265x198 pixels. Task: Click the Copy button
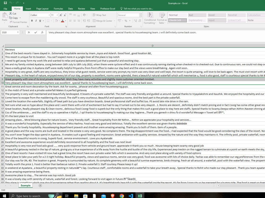click(x=13, y=18)
